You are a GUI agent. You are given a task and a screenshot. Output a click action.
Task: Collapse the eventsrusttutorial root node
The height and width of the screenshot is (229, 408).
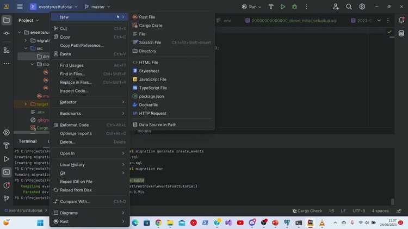click(x=20, y=32)
